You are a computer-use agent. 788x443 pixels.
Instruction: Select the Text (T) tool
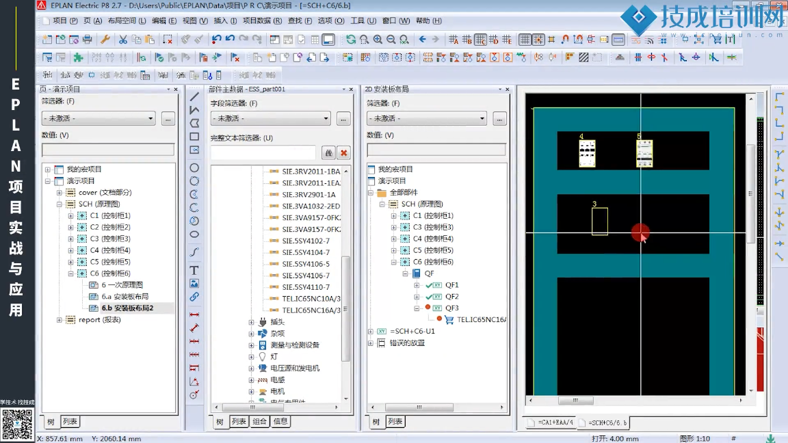coord(194,270)
